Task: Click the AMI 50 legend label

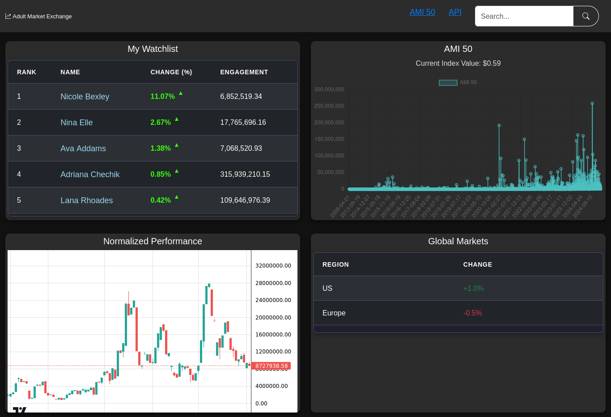Action: point(468,82)
